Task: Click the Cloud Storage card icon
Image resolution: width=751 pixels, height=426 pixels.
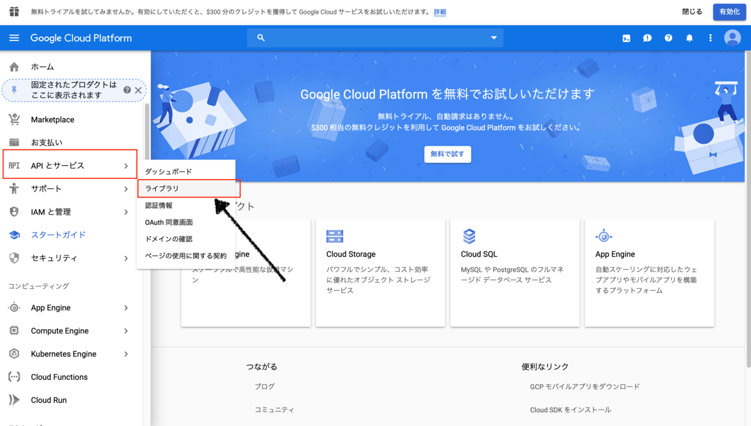Action: tap(335, 236)
